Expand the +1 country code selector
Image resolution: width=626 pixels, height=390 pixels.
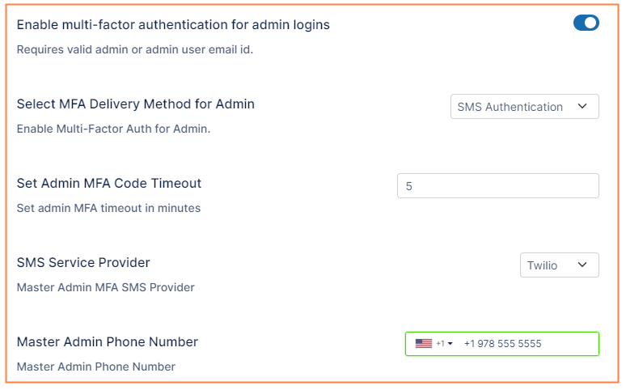[x=444, y=344]
